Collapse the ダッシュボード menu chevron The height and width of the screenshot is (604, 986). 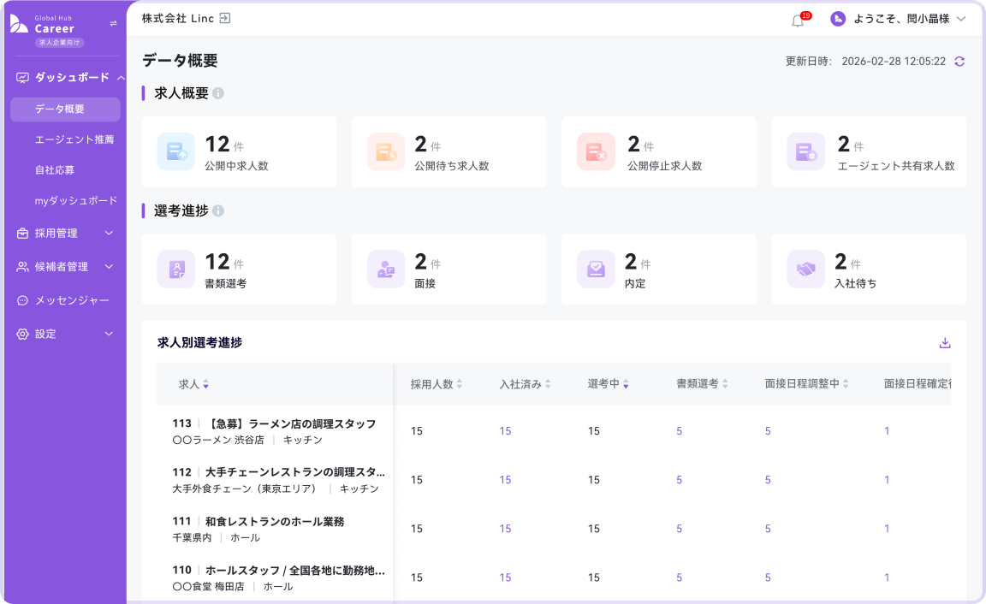pos(120,77)
